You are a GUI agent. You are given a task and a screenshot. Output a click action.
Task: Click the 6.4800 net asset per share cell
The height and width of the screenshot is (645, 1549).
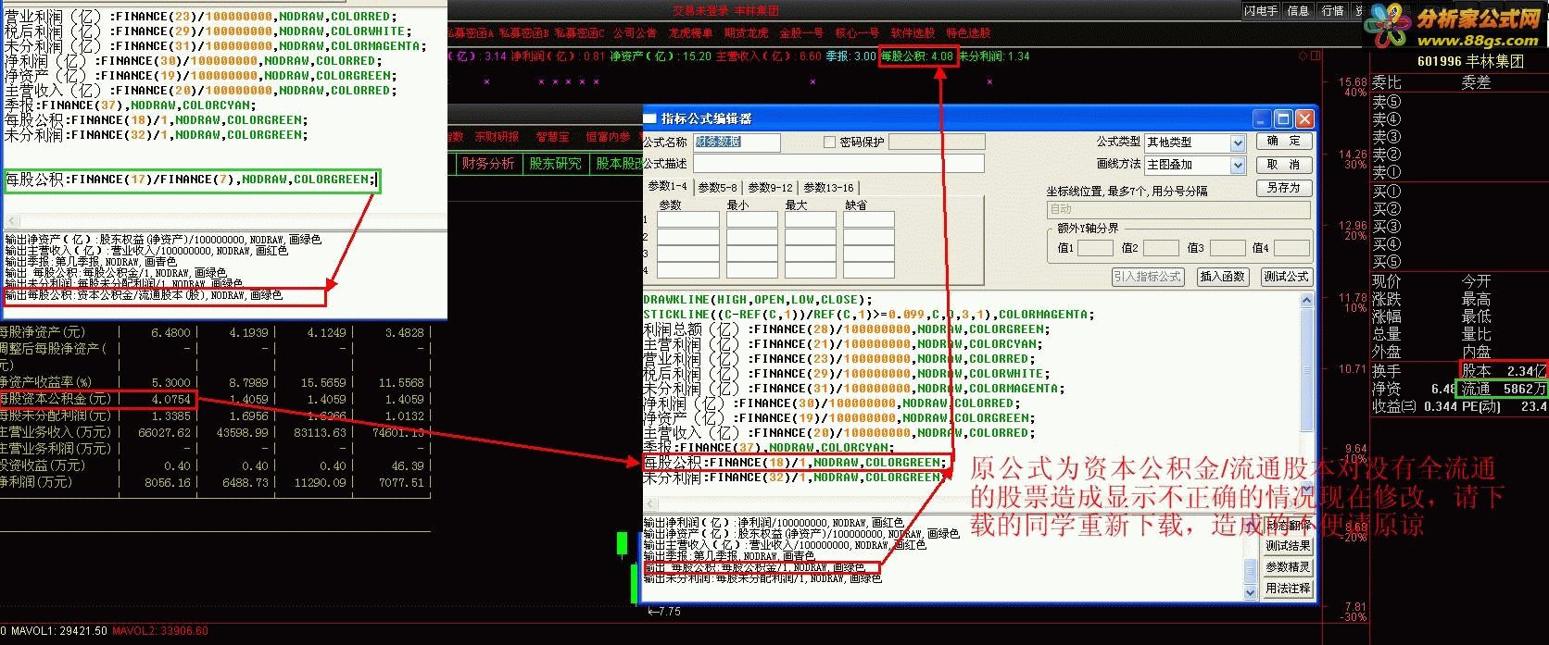coord(170,332)
